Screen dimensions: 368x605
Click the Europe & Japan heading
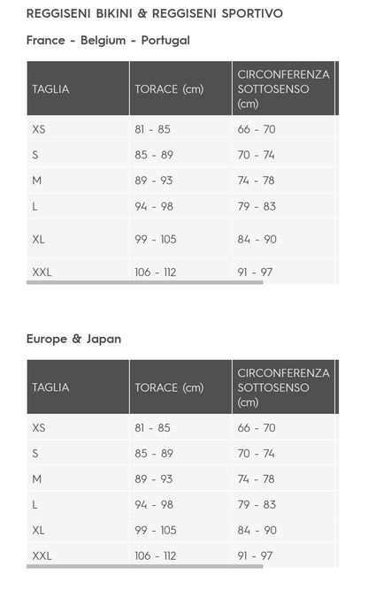coord(73,339)
